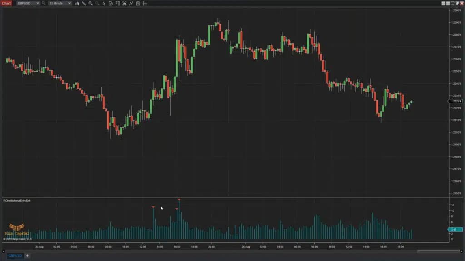Image resolution: width=465 pixels, height=261 pixels.
Task: Select the cursor pointer tool
Action: click(x=104, y=4)
